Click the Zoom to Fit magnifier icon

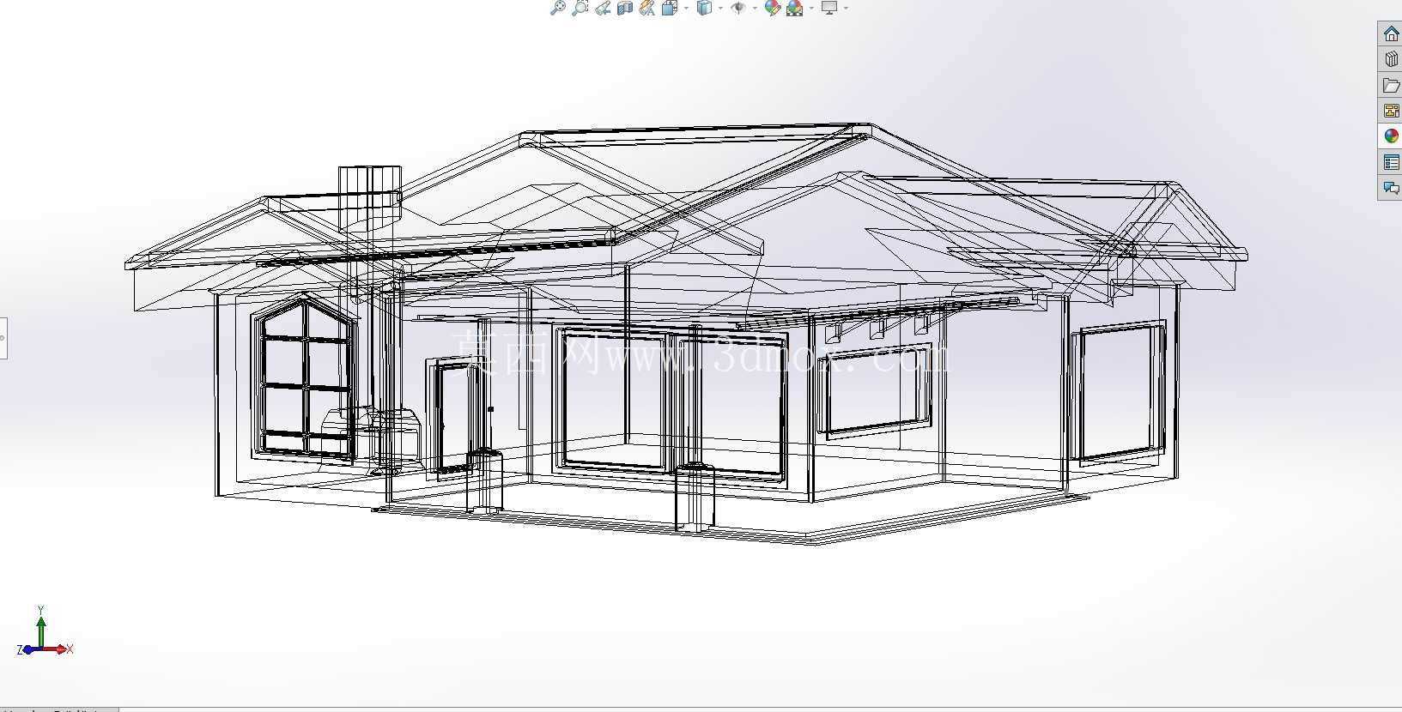[x=558, y=8]
